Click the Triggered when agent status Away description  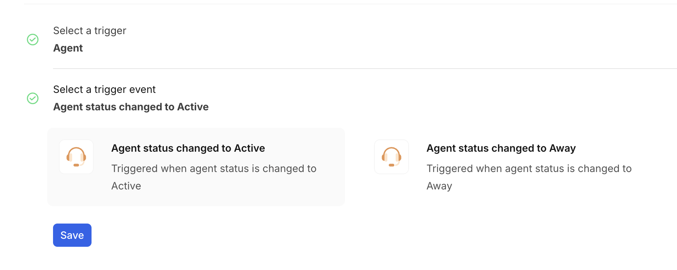529,169
